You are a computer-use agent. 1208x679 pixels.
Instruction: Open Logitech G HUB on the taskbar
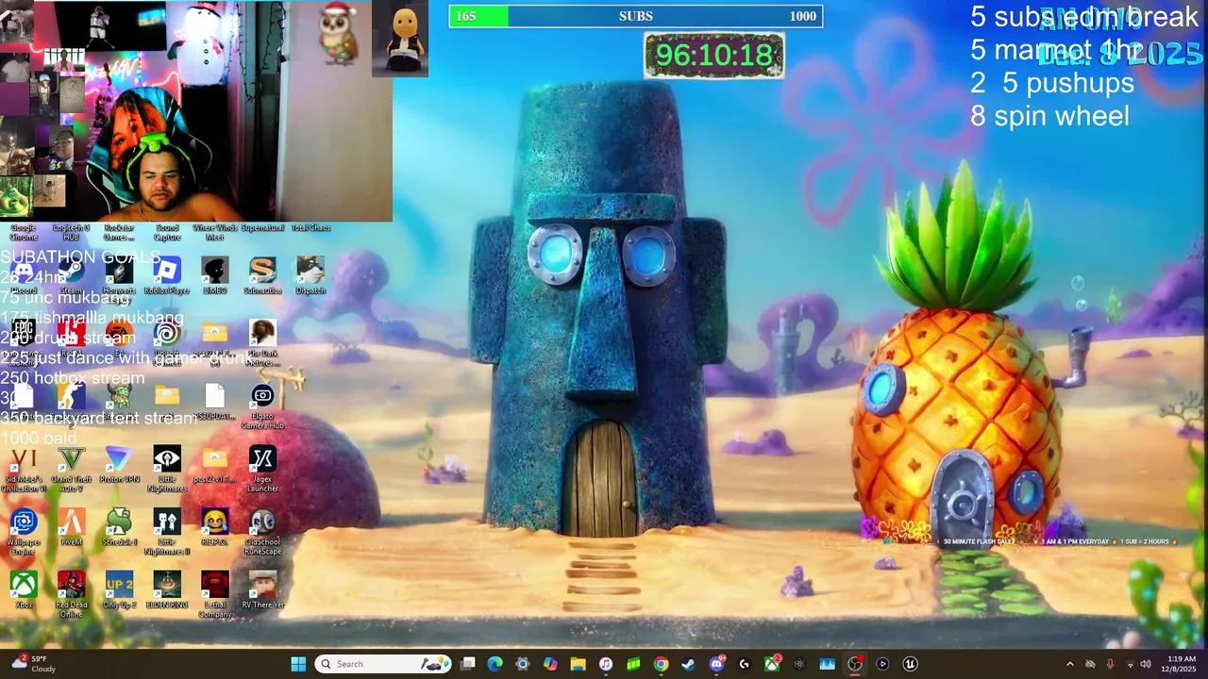pyautogui.click(x=744, y=664)
